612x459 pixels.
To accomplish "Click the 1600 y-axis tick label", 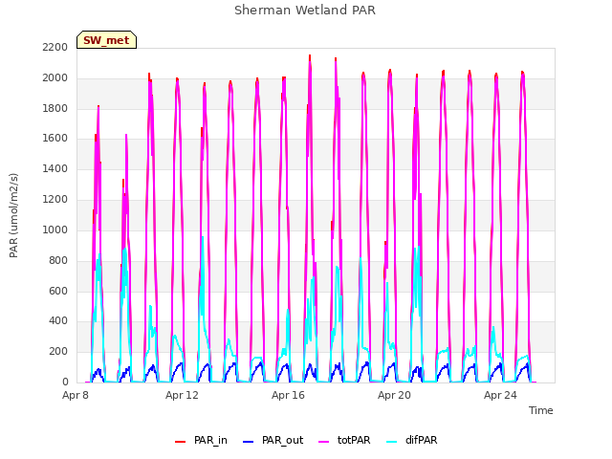I will pos(55,138).
